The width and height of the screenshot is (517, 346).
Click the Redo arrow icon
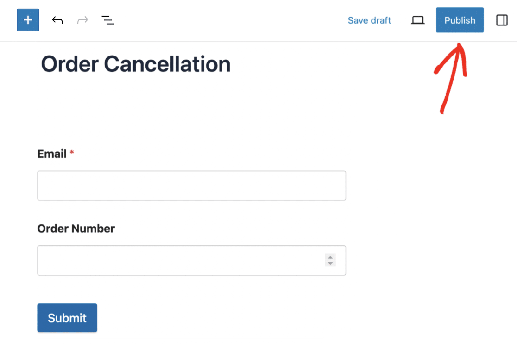click(x=82, y=20)
